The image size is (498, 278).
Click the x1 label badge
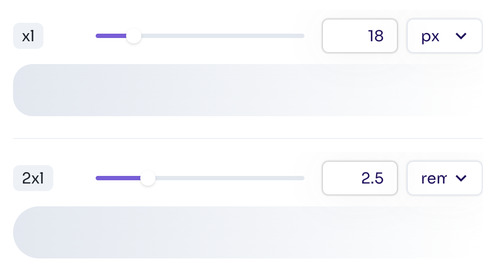point(28,37)
